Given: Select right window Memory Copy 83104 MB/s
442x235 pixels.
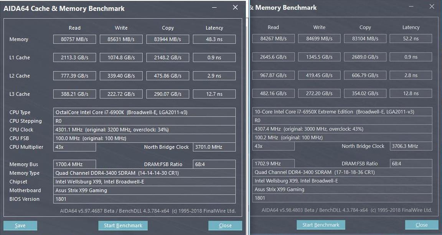Looking at the screenshot, I should tap(365, 39).
